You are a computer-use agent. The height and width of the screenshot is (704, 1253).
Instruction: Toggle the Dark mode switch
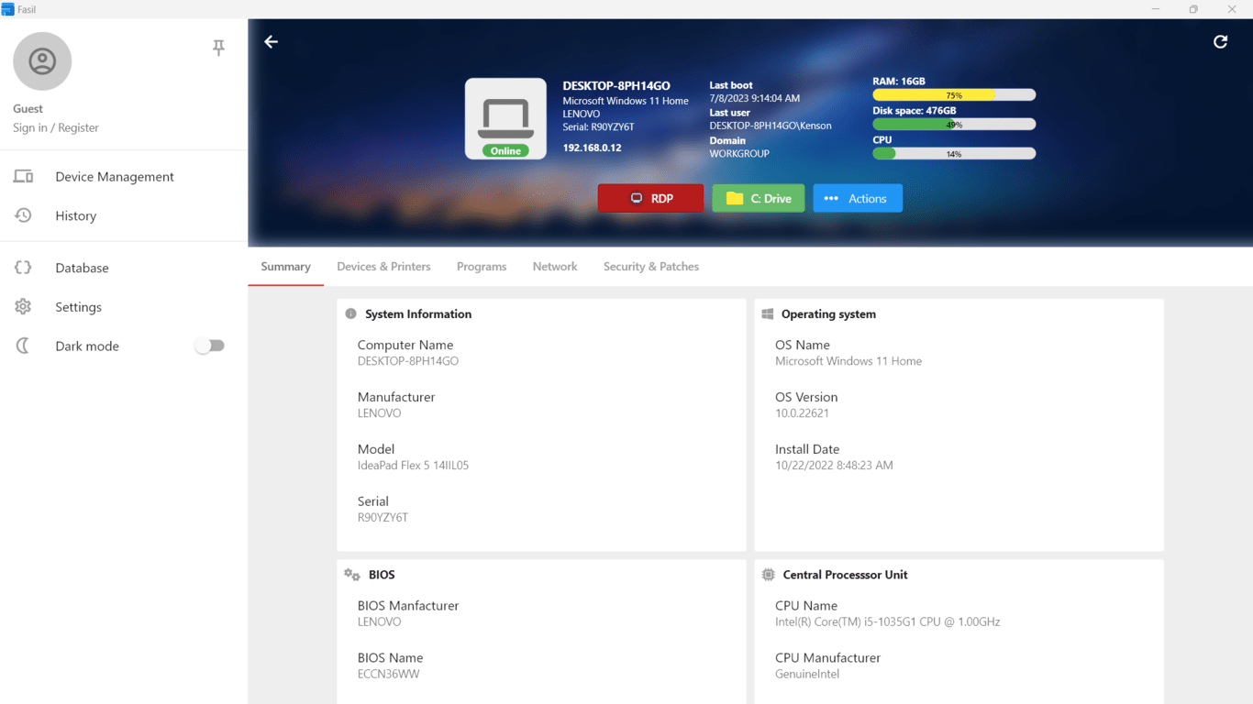tap(210, 346)
